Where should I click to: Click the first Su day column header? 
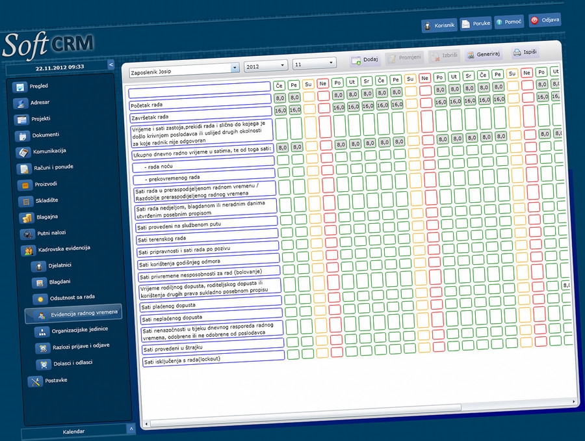(308, 85)
